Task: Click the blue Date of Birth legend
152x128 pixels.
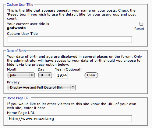Action: 16,51
